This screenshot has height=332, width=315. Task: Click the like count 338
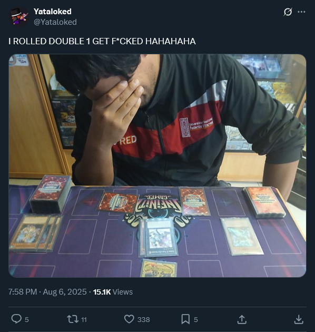click(x=143, y=319)
